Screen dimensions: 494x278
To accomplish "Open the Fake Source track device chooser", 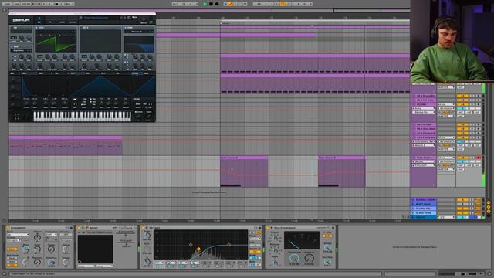I will click(x=424, y=161).
